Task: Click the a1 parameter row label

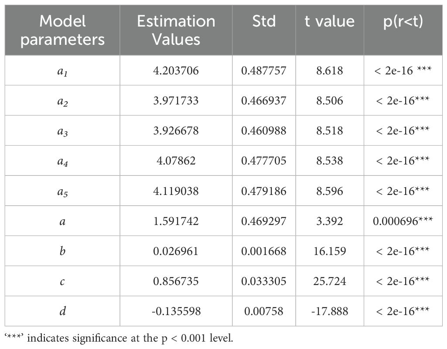Action: 62,70
